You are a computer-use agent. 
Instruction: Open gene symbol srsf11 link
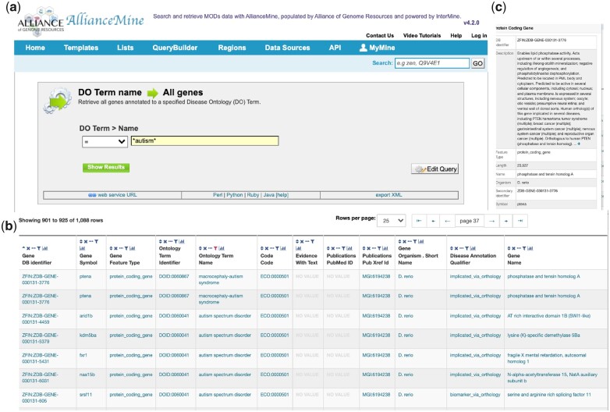(x=85, y=395)
